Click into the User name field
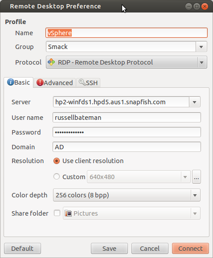 [127, 118]
